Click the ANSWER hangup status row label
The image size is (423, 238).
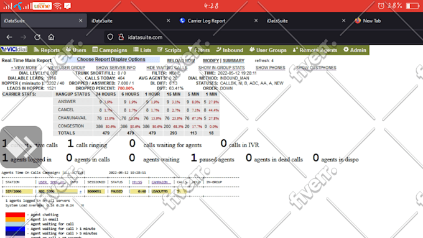[67, 102]
